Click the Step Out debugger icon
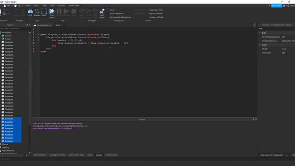The width and height of the screenshot is (295, 166). (x=95, y=12)
